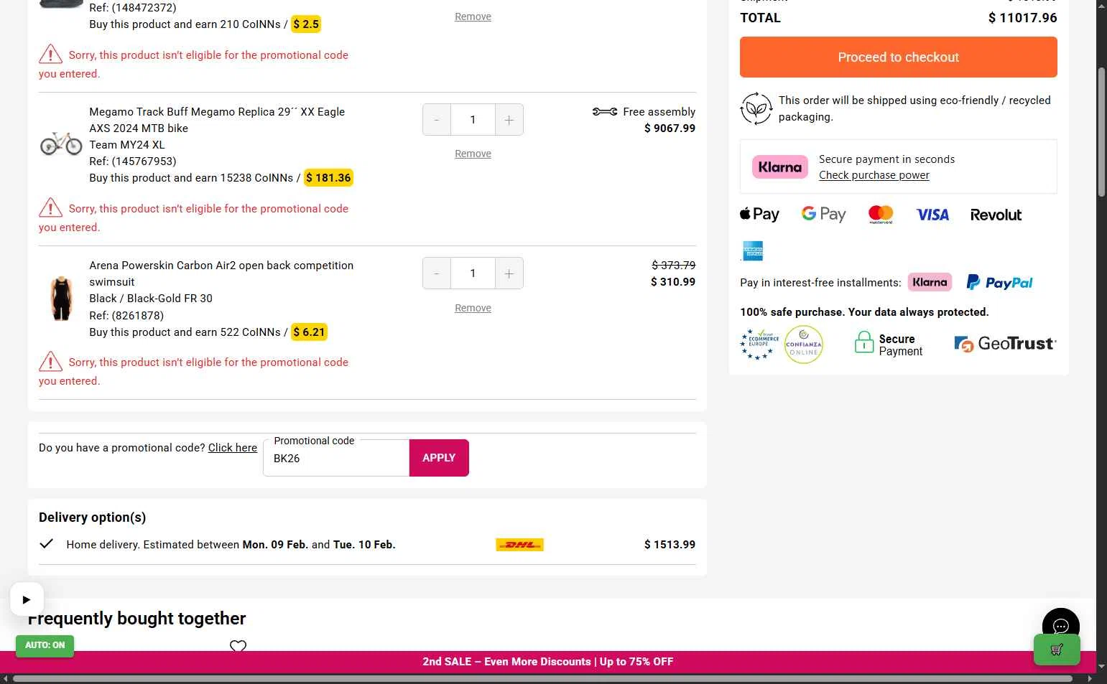This screenshot has height=684, width=1107.
Task: Click the horizontal scrollbar right arrow
Action: [x=1090, y=678]
